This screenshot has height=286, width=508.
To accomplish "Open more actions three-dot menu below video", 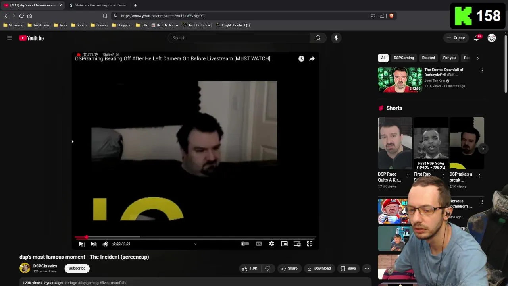I will tap(367, 269).
